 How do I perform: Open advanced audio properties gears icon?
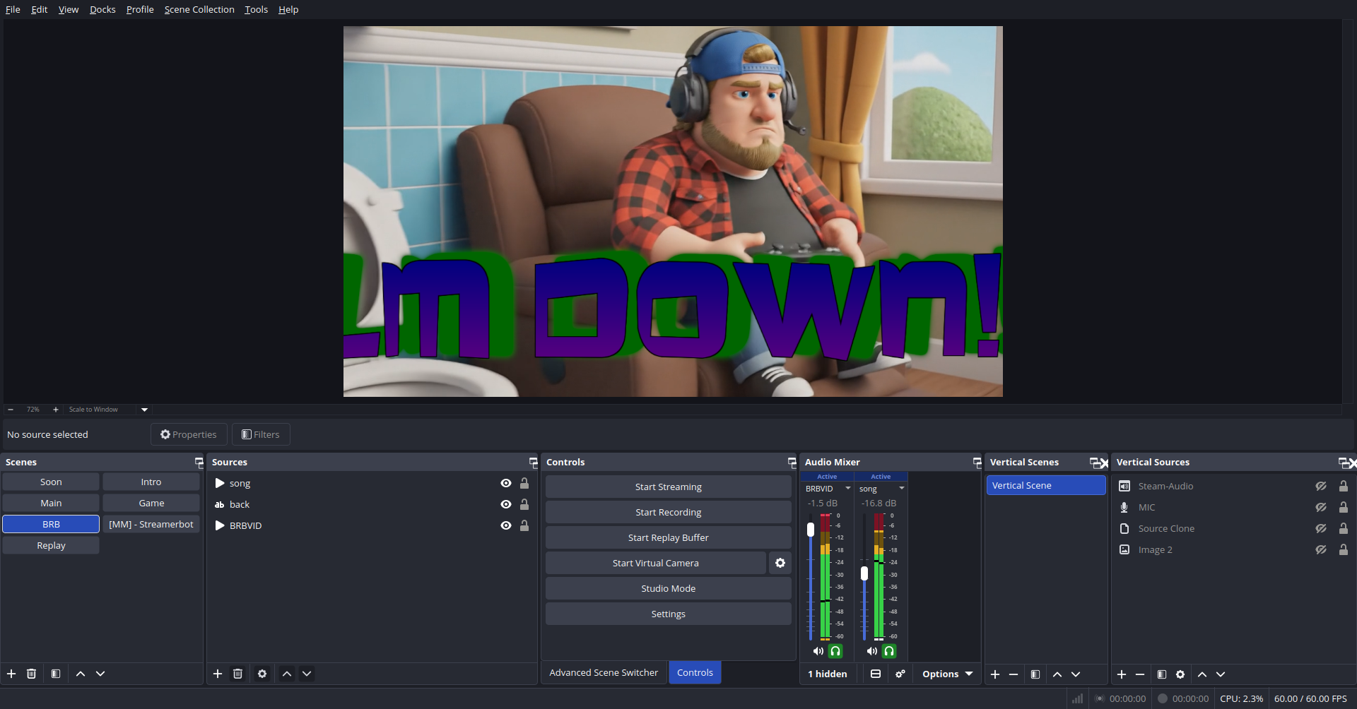click(x=900, y=674)
